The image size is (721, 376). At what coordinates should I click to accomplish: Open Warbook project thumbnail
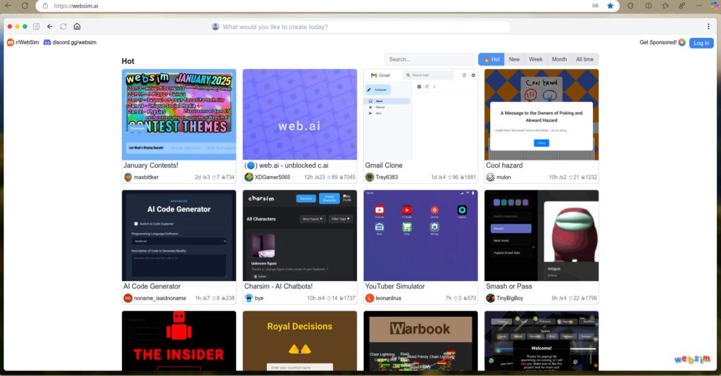[421, 341]
